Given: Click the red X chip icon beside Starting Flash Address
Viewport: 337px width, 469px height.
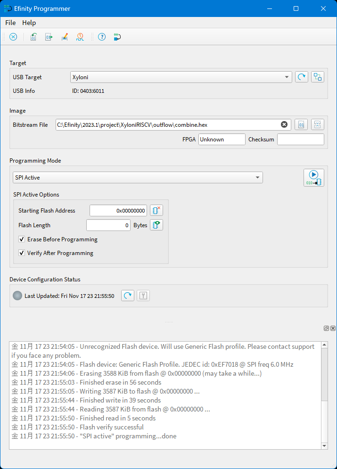Looking at the screenshot, I should 156,211.
